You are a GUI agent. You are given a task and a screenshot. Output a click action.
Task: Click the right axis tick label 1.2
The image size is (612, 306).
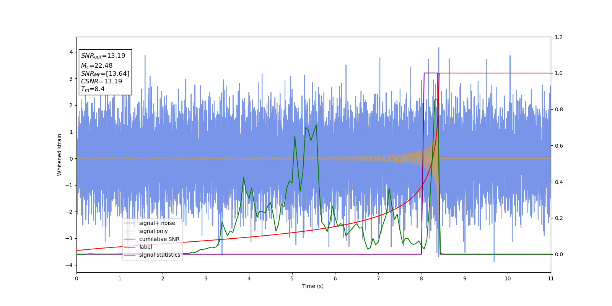pos(558,37)
